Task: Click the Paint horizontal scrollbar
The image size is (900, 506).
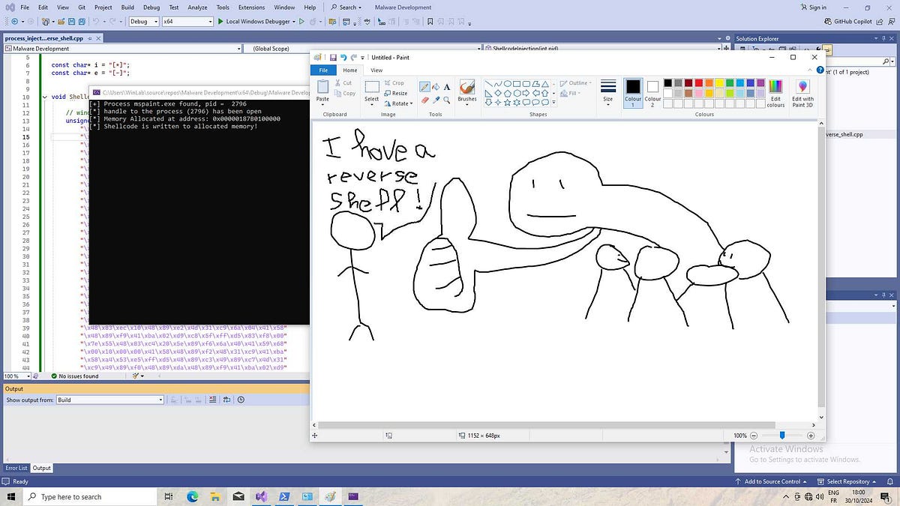Action: [x=548, y=425]
